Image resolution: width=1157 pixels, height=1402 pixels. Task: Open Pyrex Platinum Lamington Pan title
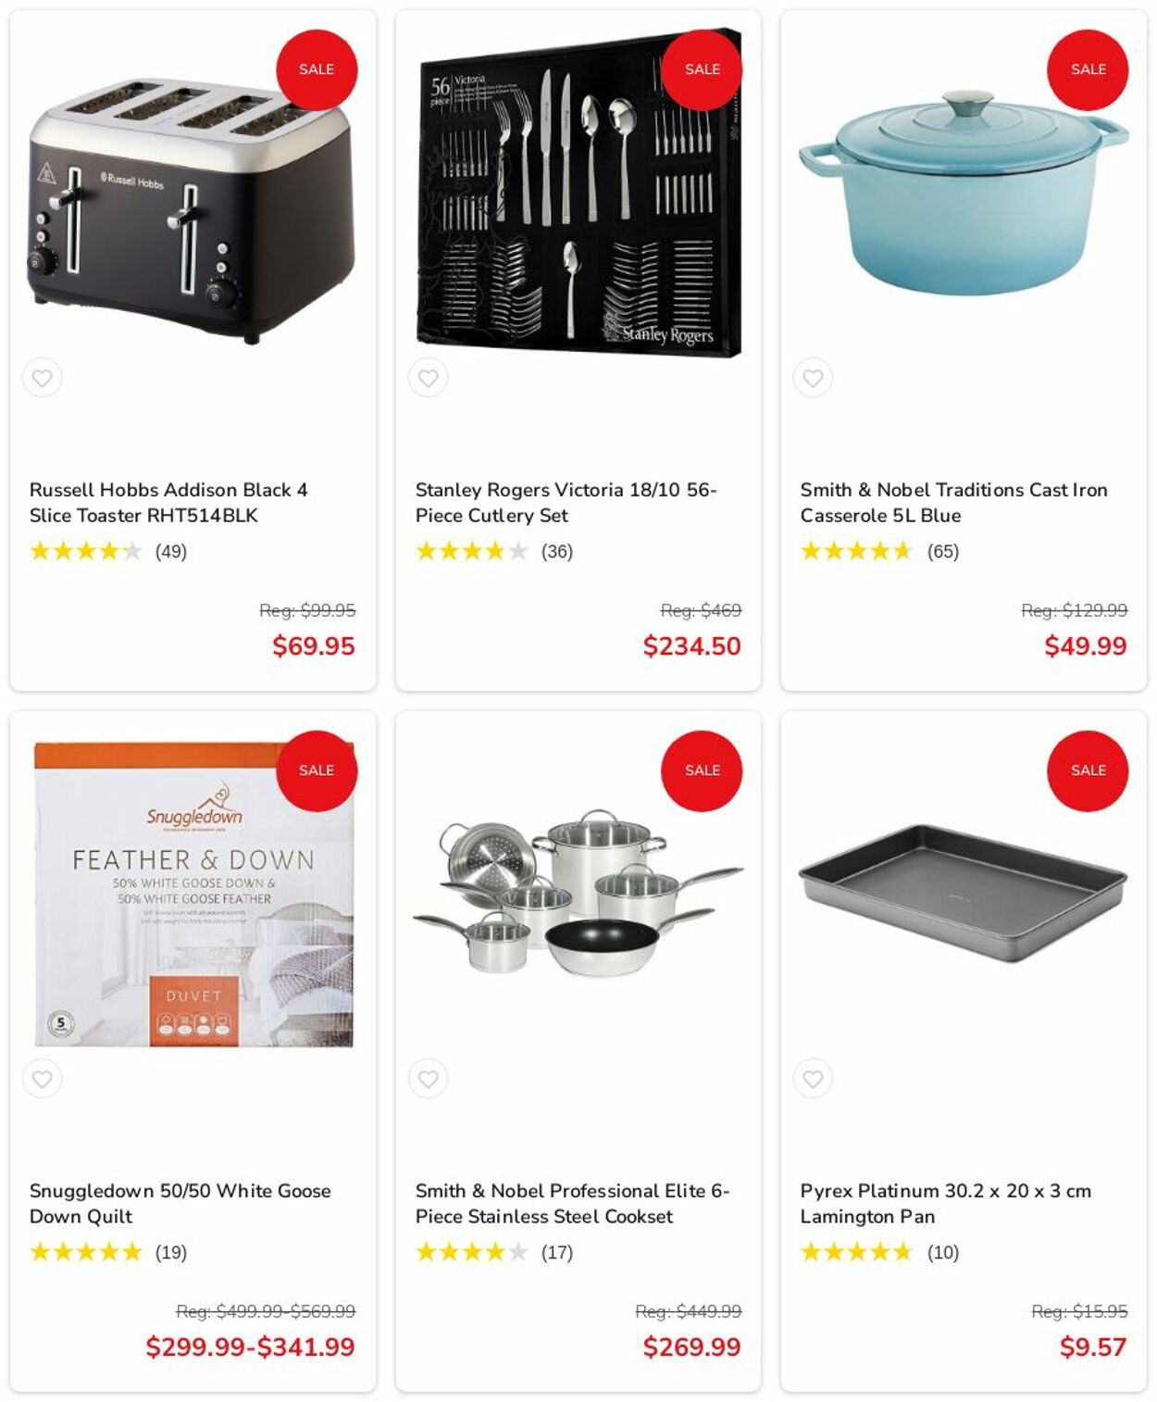(x=945, y=1203)
